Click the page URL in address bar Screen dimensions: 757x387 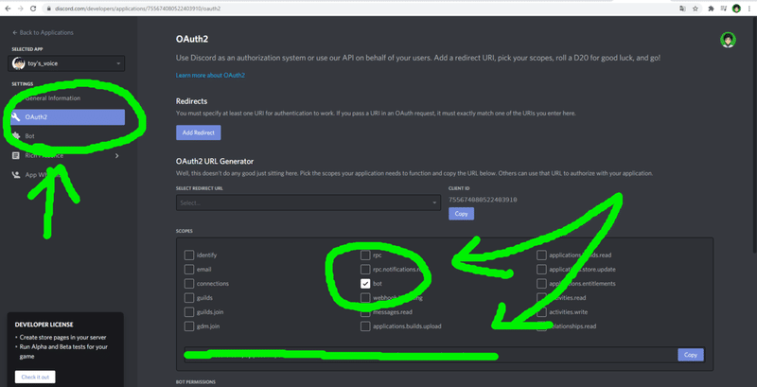[x=137, y=9]
